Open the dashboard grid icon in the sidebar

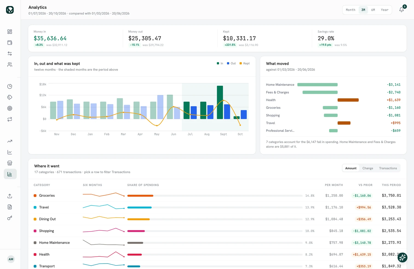[10, 32]
